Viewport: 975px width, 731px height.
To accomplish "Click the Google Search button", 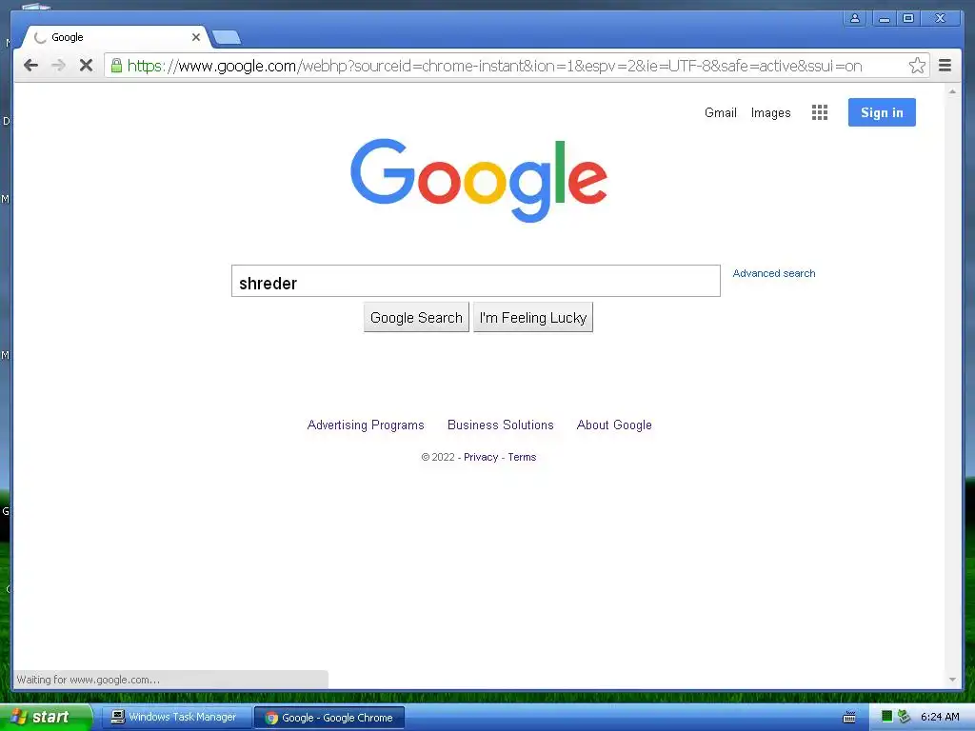I will pos(416,318).
